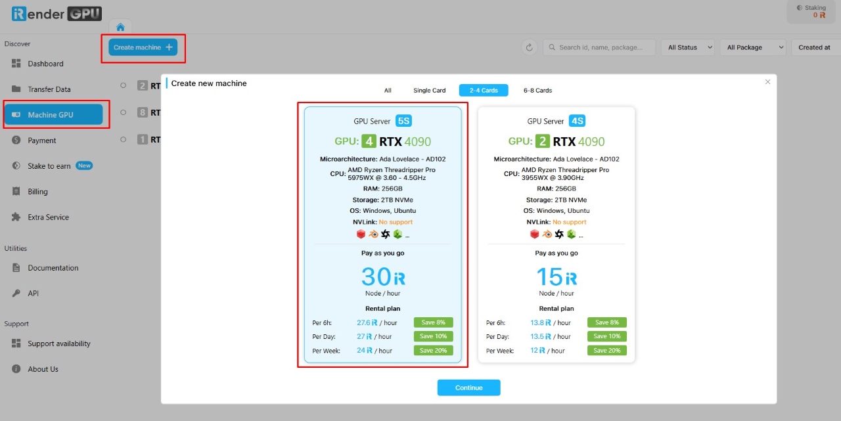841x421 pixels.
Task: Click the Continue button
Action: click(x=468, y=388)
